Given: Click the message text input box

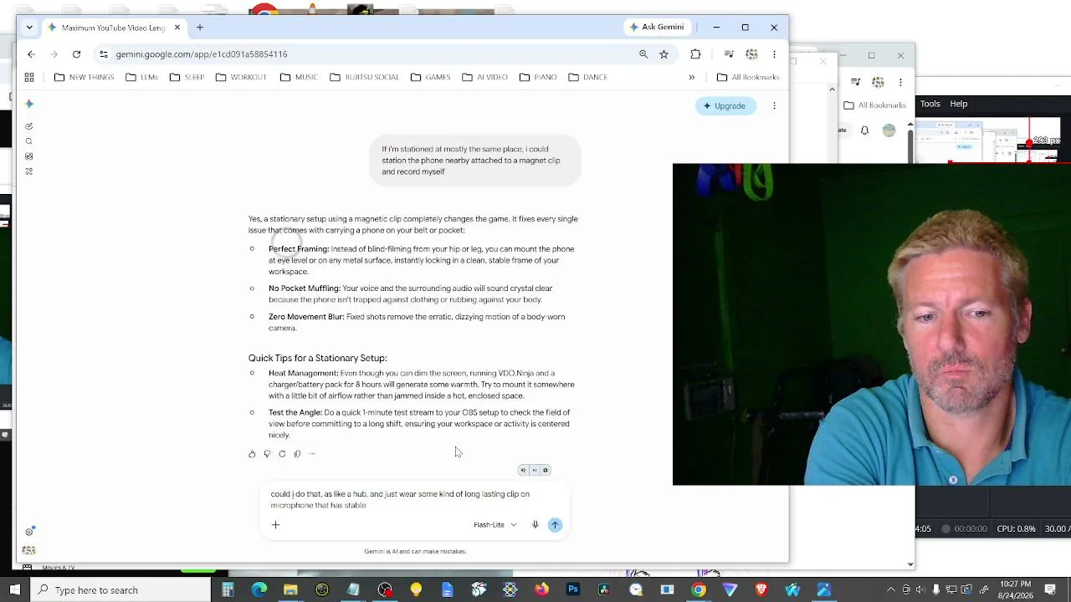Looking at the screenshot, I should 415,500.
